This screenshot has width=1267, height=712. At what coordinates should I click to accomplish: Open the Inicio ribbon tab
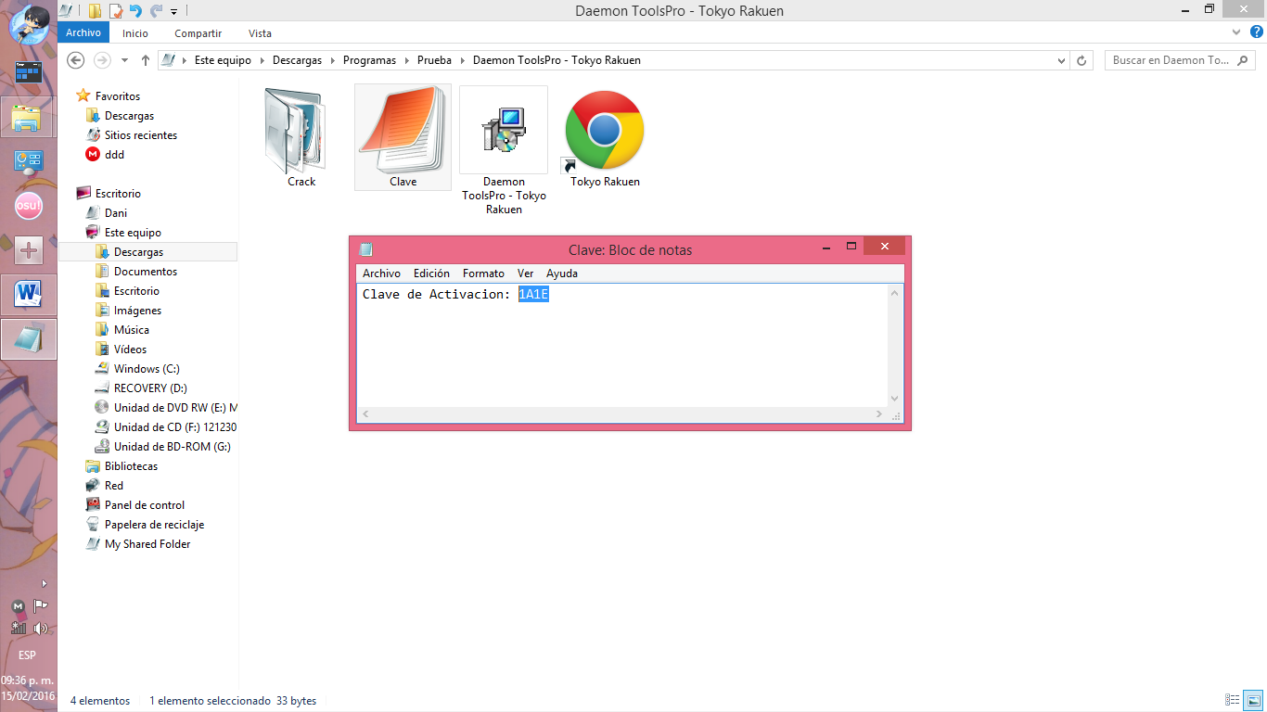click(135, 33)
